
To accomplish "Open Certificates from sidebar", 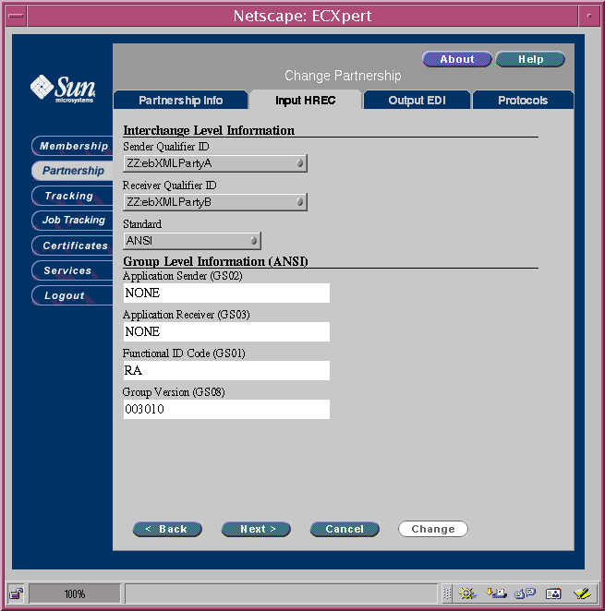I will coord(73,246).
